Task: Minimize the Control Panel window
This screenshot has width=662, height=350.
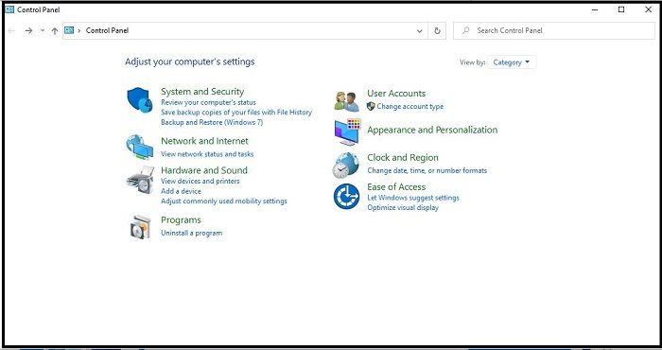Action: click(595, 9)
